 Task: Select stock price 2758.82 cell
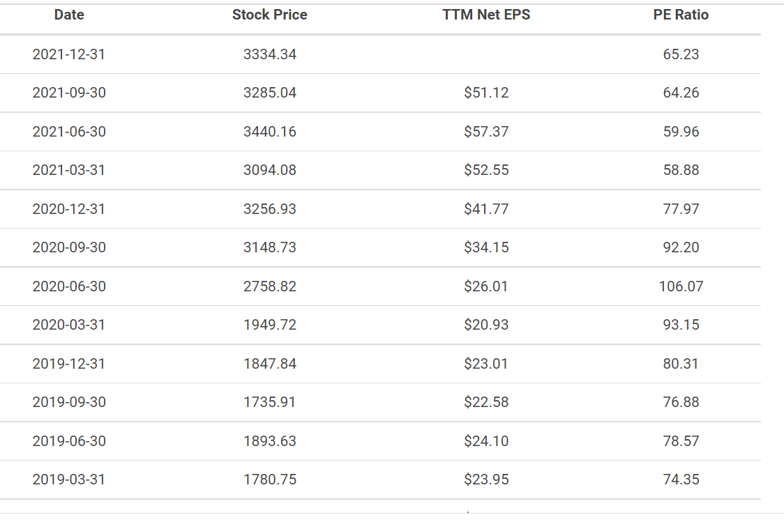click(269, 286)
